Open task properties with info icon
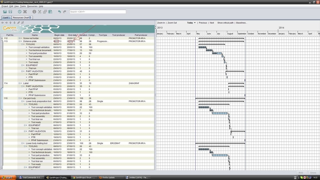The height and width of the screenshot is (180, 320). pos(34,12)
